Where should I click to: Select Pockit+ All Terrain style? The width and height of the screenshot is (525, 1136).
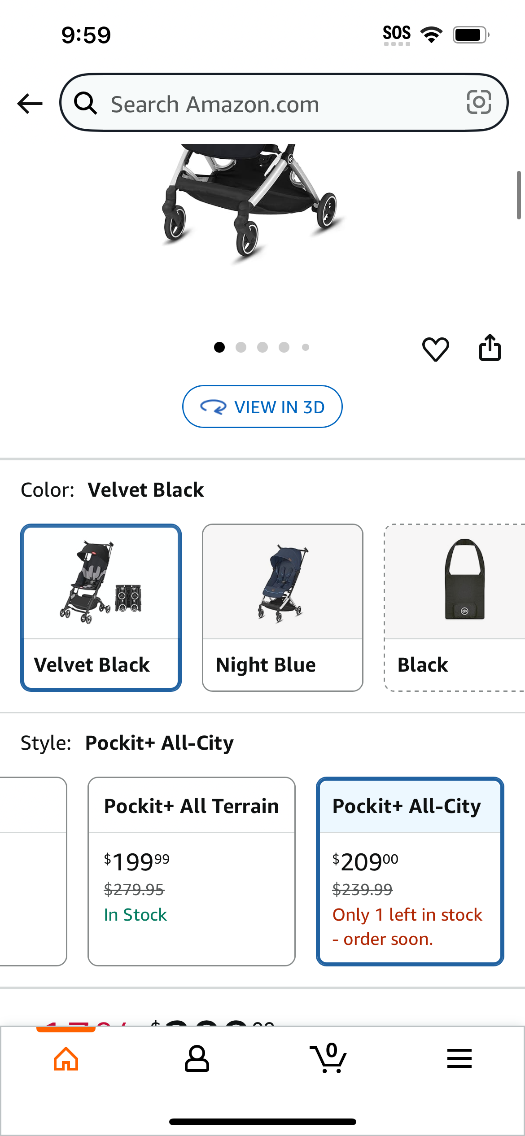click(192, 871)
